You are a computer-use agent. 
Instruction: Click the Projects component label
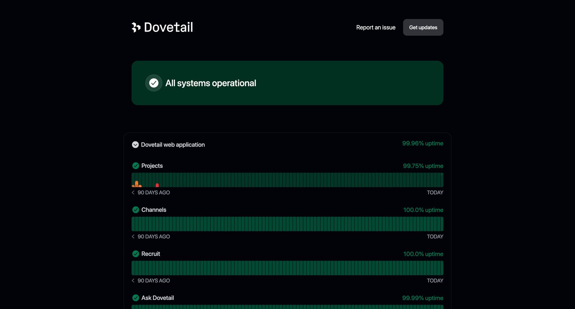[x=152, y=166]
